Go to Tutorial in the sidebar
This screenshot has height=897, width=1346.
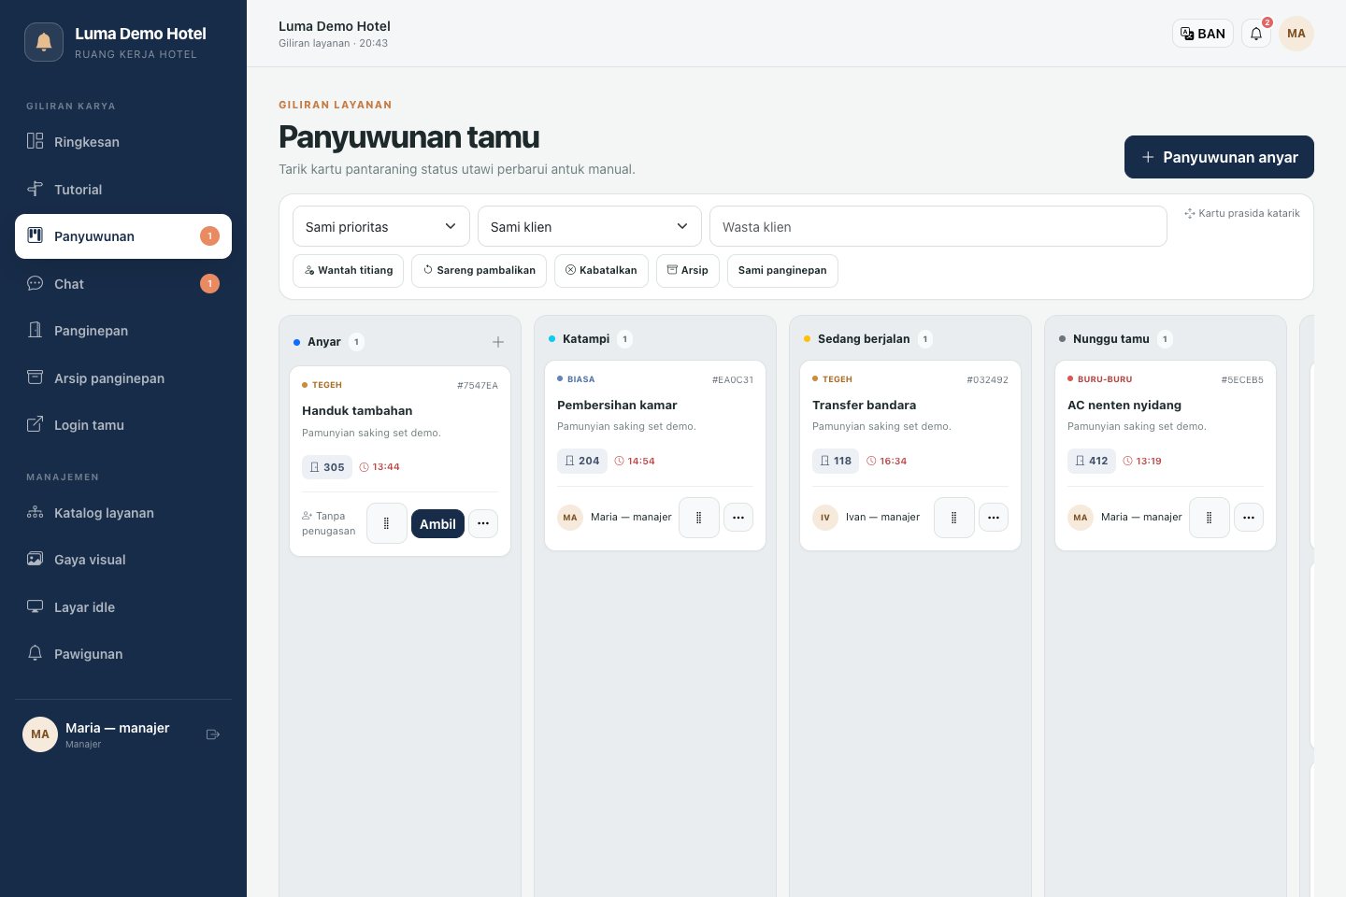[123, 190]
